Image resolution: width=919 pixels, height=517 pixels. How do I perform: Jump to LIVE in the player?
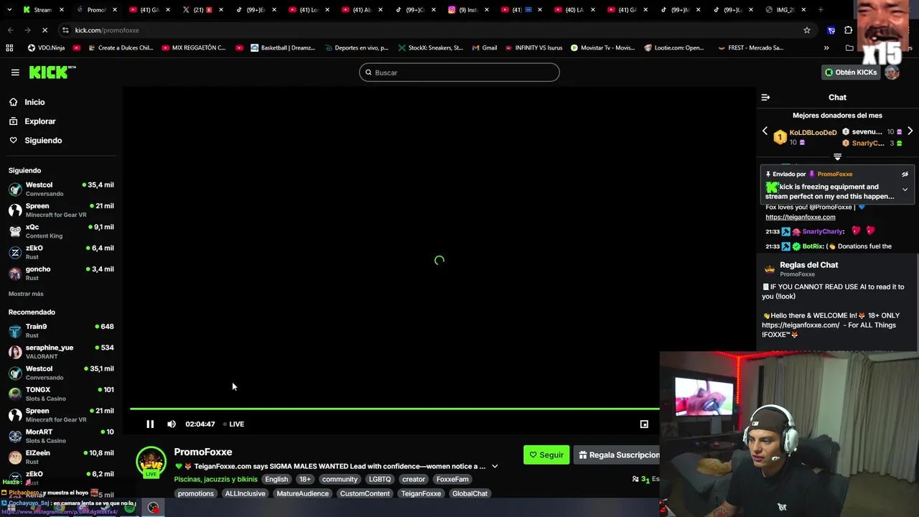click(x=234, y=424)
